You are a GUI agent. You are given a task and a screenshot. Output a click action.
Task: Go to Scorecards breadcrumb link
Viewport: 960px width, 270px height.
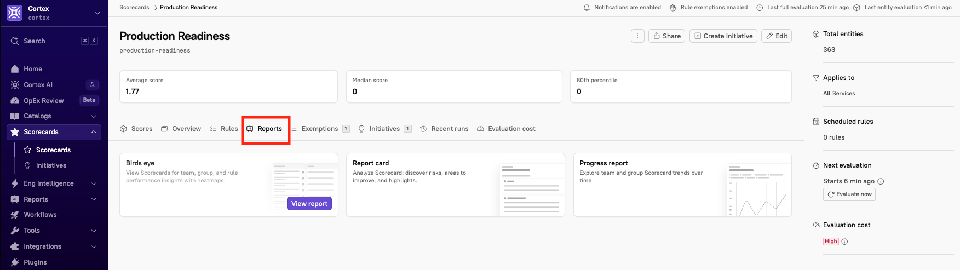[134, 8]
